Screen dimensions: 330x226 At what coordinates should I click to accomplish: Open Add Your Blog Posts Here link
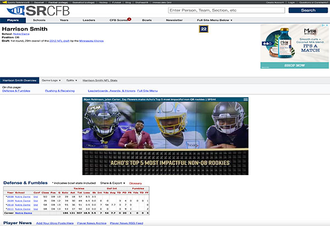pyautogui.click(x=54, y=223)
